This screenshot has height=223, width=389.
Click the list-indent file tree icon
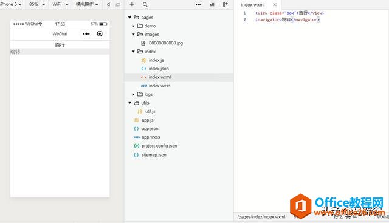(212, 4)
